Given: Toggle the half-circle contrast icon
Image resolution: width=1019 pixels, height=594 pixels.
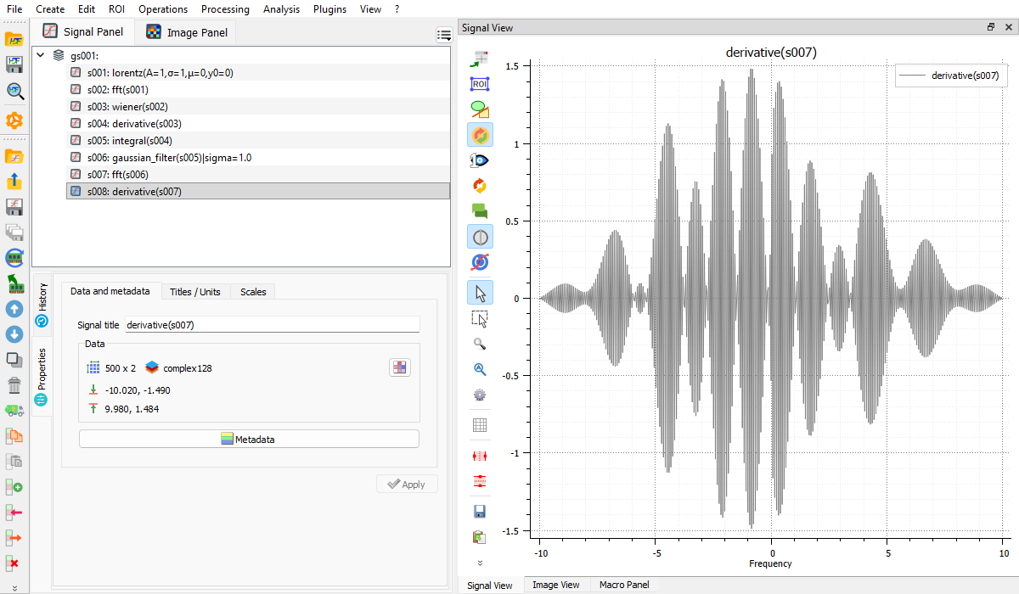Looking at the screenshot, I should tap(480, 236).
